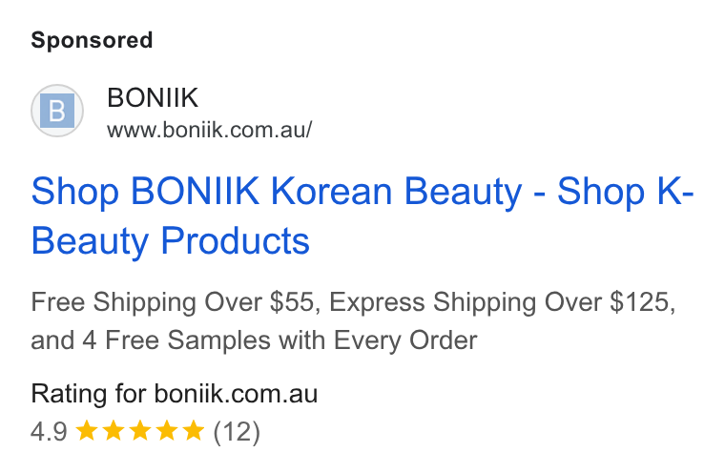Click the blue B favicon icon

pos(57,111)
